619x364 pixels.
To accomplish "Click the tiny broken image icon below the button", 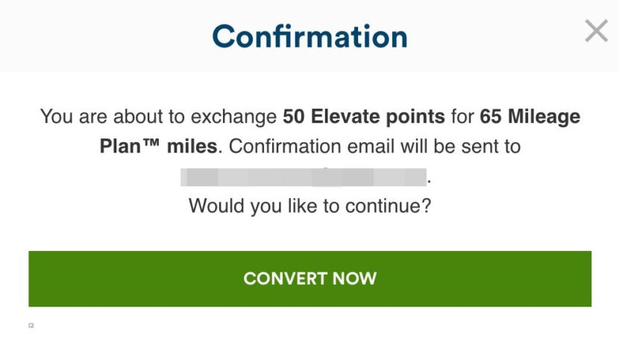I will pyautogui.click(x=31, y=325).
